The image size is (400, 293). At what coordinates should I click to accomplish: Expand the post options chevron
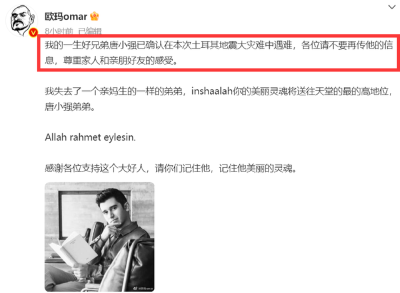392,7
